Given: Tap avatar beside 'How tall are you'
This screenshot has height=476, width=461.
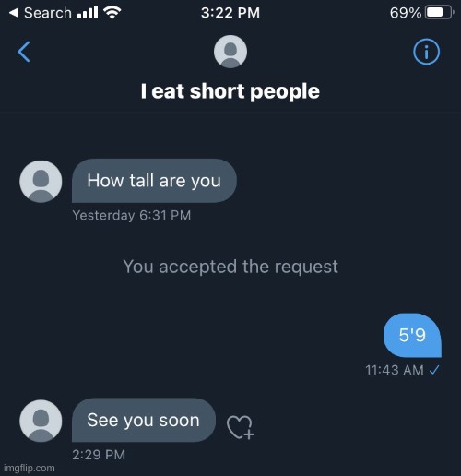Looking at the screenshot, I should [x=41, y=182].
